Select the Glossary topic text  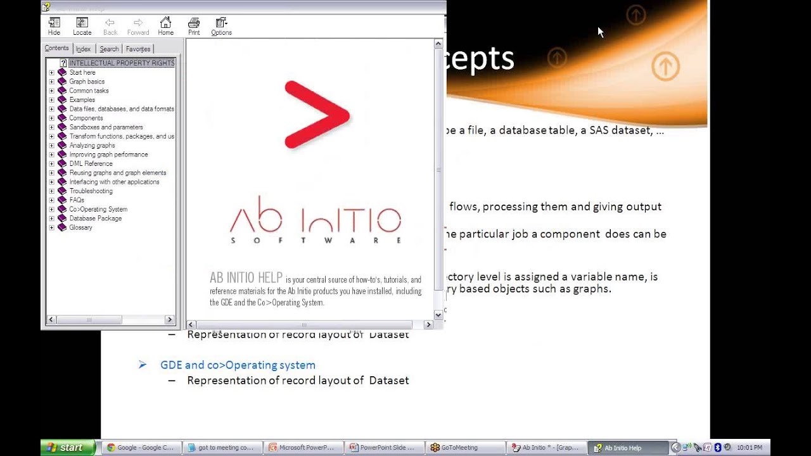tap(80, 227)
